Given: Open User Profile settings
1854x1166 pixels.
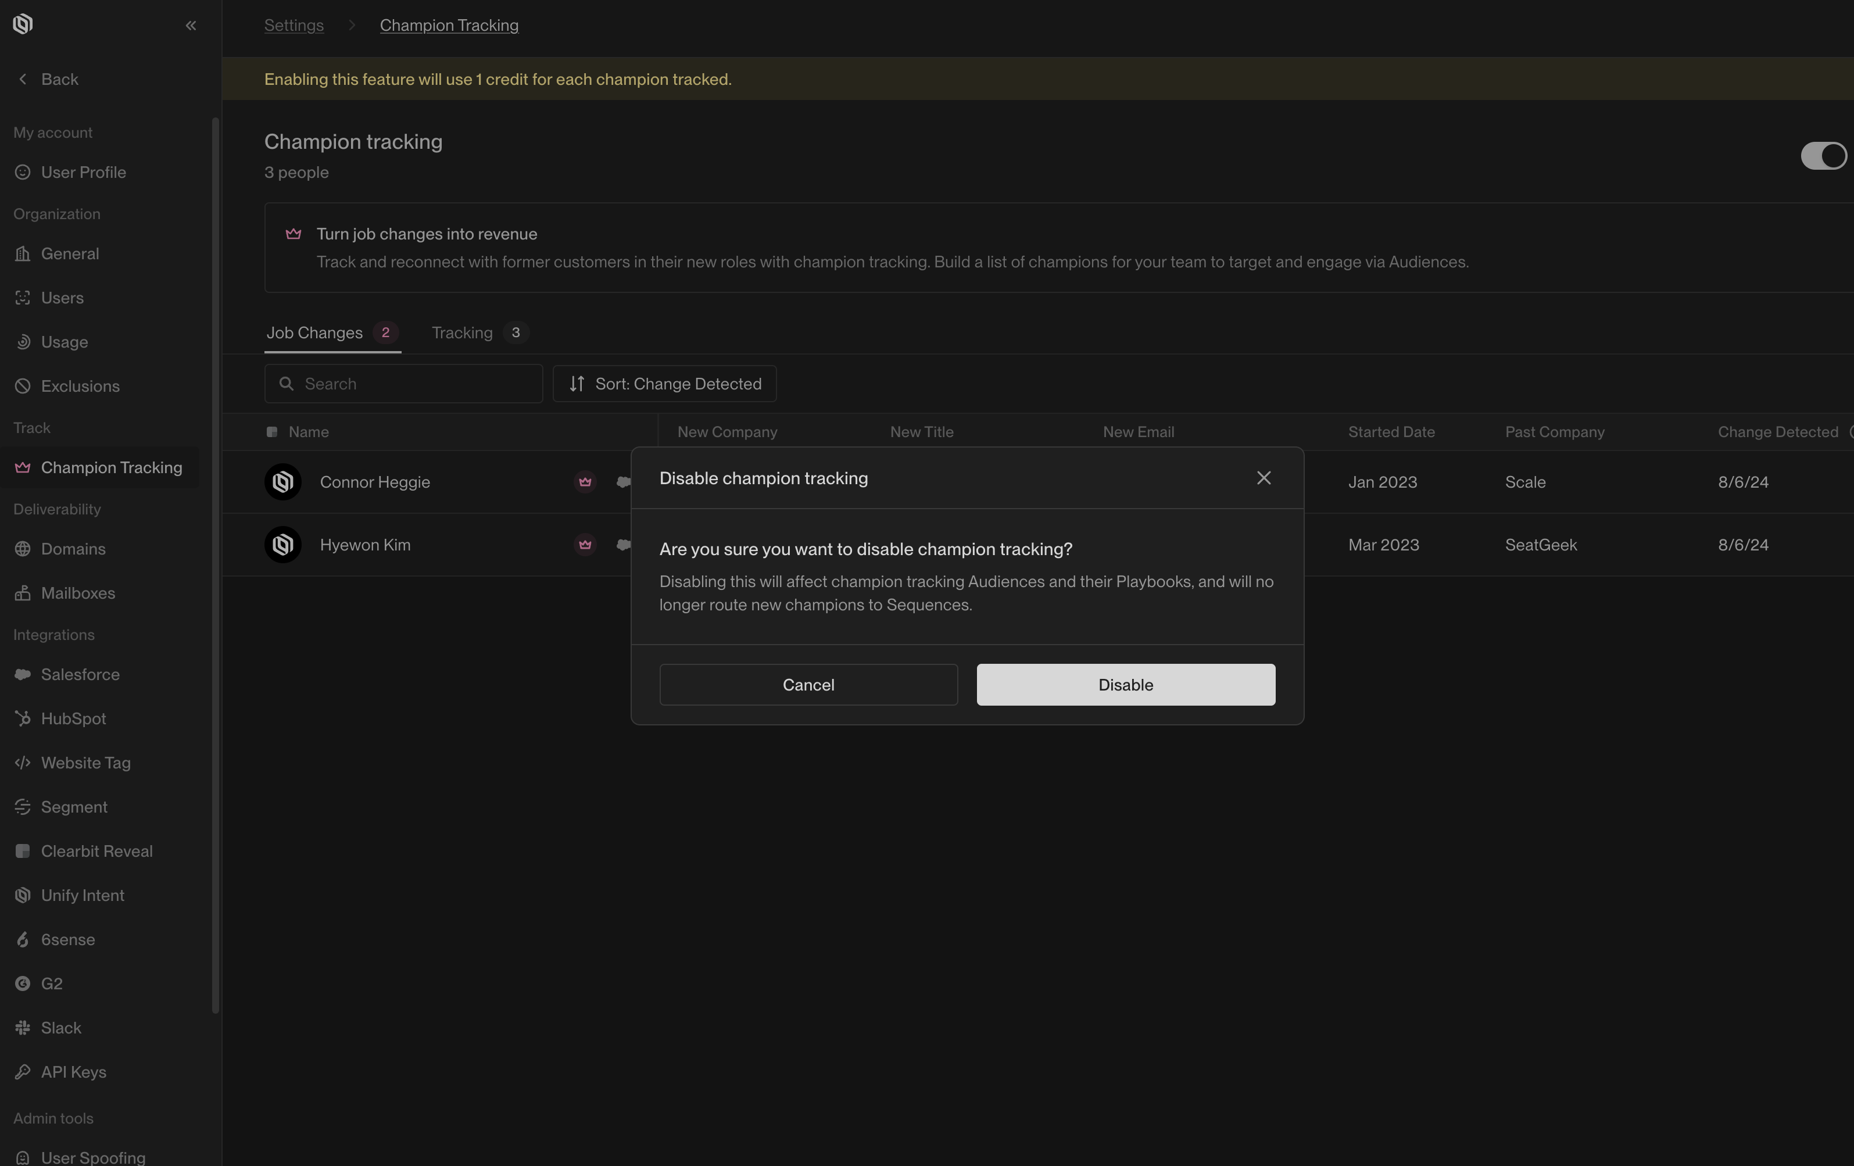Looking at the screenshot, I should coord(100,171).
